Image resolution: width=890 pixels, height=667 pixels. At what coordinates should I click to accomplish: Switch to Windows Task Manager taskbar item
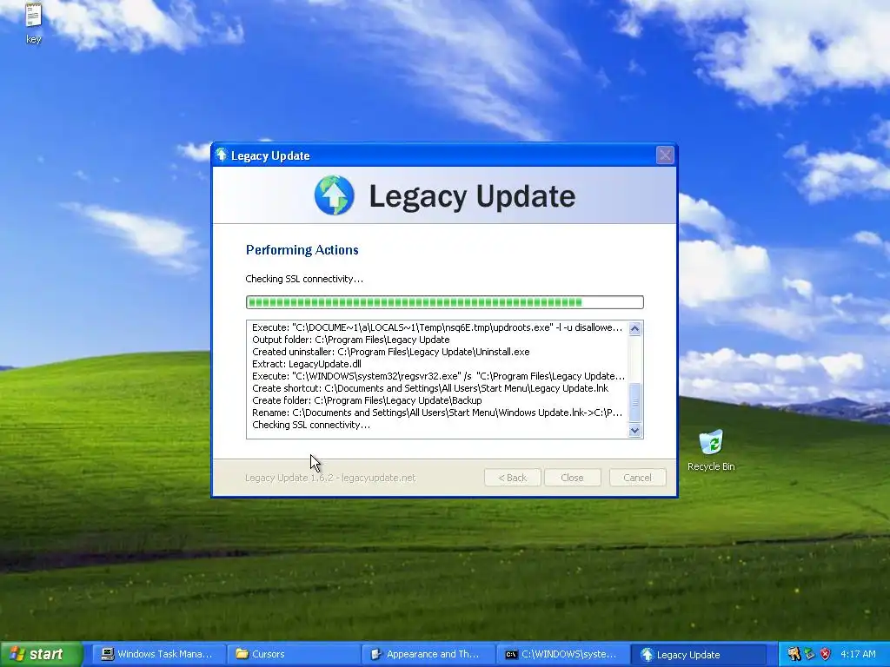click(x=157, y=654)
